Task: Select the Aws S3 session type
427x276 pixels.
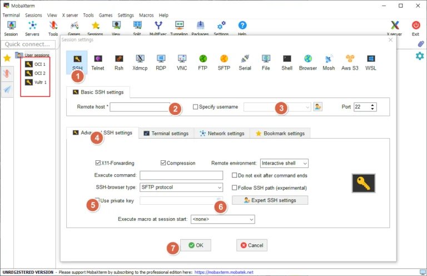Action: (350, 62)
